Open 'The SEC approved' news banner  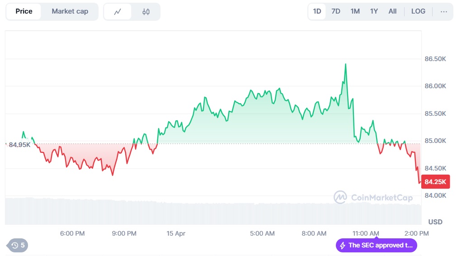(x=381, y=245)
